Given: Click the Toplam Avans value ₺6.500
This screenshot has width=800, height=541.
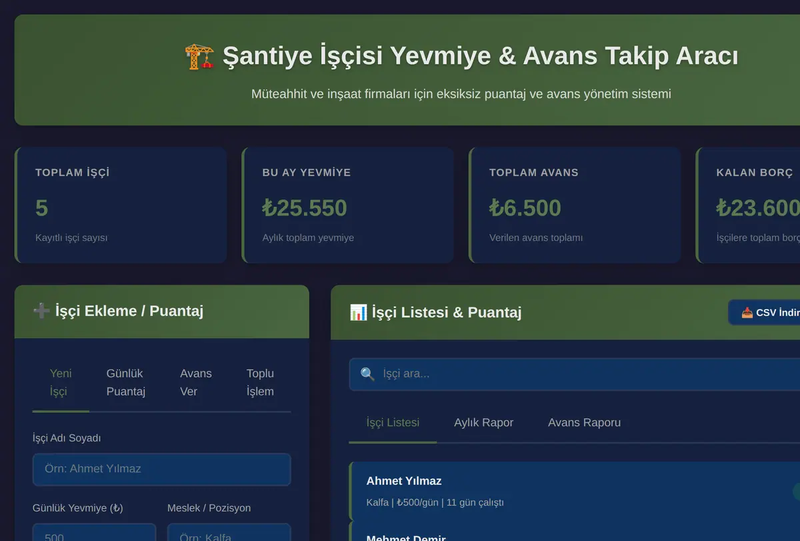Looking at the screenshot, I should [x=525, y=208].
